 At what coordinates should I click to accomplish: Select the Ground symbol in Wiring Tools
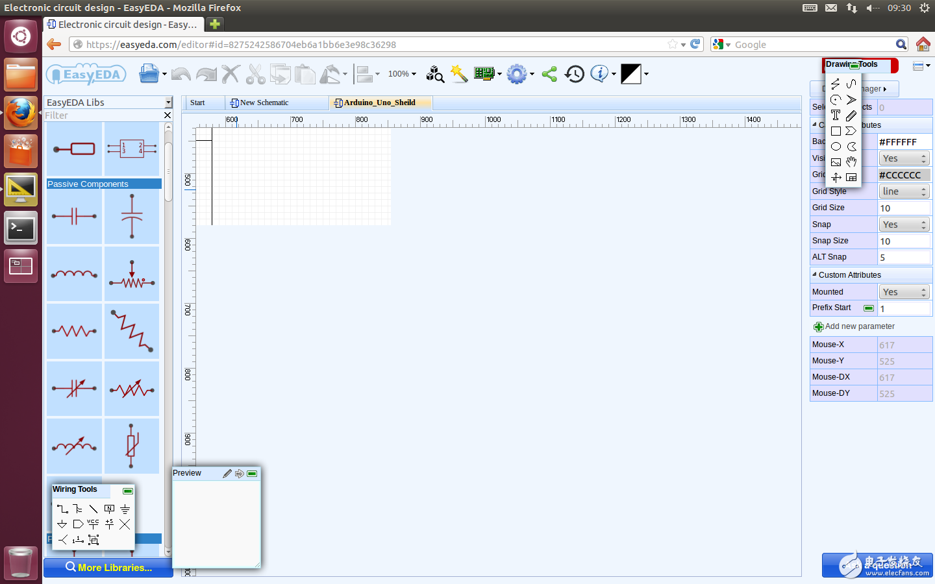(x=125, y=509)
